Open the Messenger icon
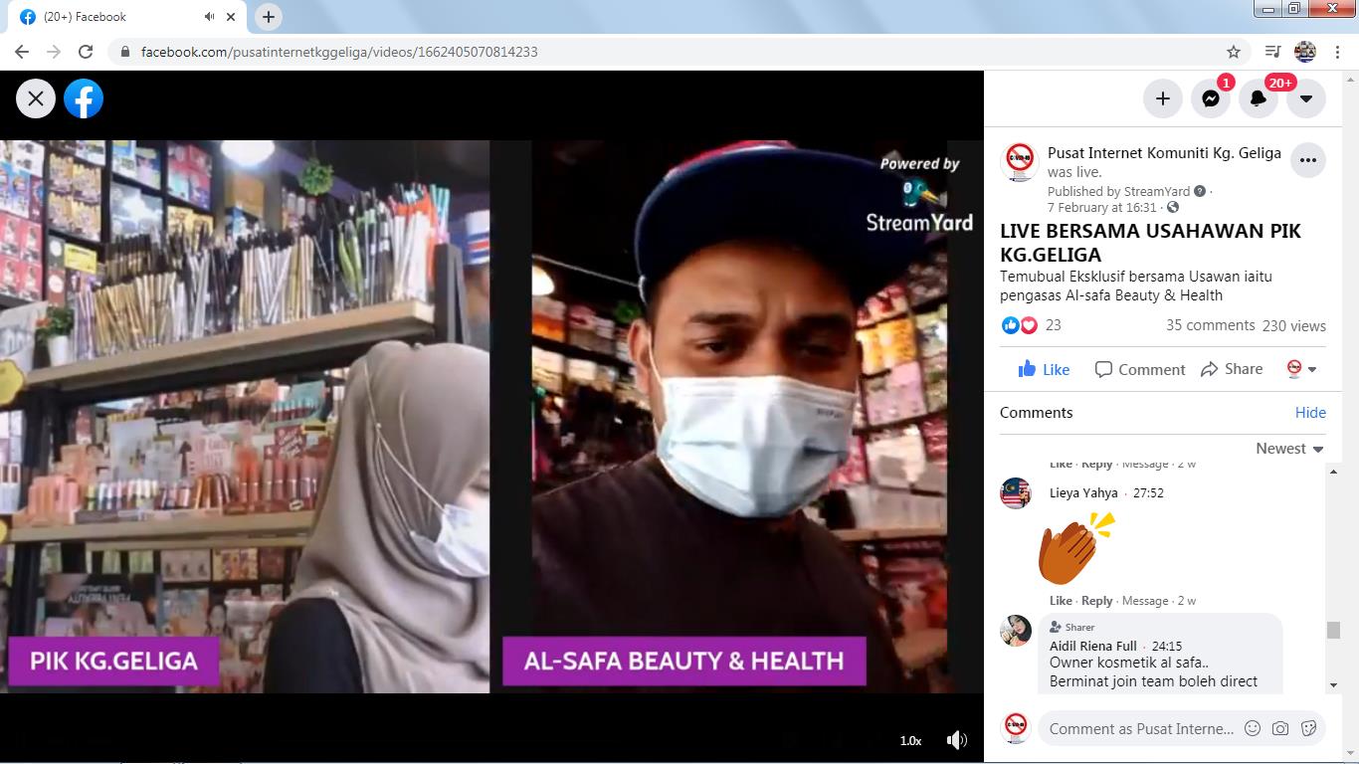 (1211, 98)
